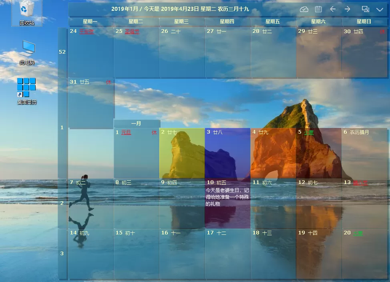Click the 平安夜 label on December 24

coord(86,31)
